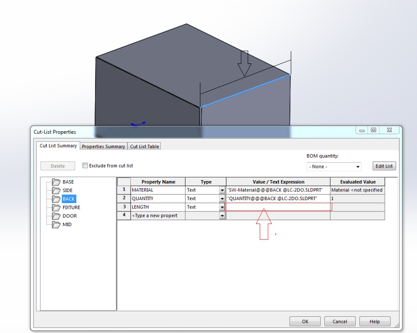The image size is (417, 333).
Task: Click the MATERIAL value expression cell
Action: pyautogui.click(x=278, y=190)
